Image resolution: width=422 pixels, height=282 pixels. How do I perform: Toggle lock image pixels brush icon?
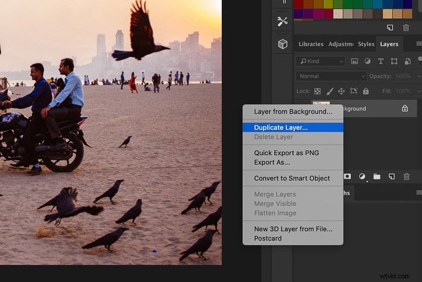click(x=330, y=91)
